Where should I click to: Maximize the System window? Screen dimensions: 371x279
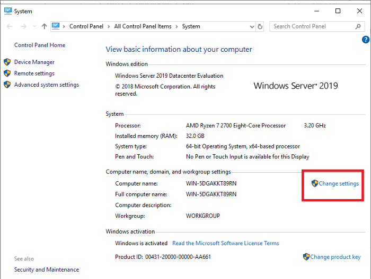338,11
